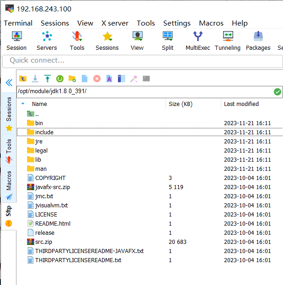The height and width of the screenshot is (285, 283).
Task: Open the Help menu
Action: 240,23
